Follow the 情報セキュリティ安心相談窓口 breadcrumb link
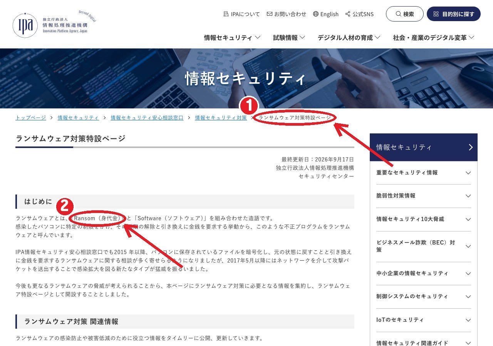 click(147, 118)
